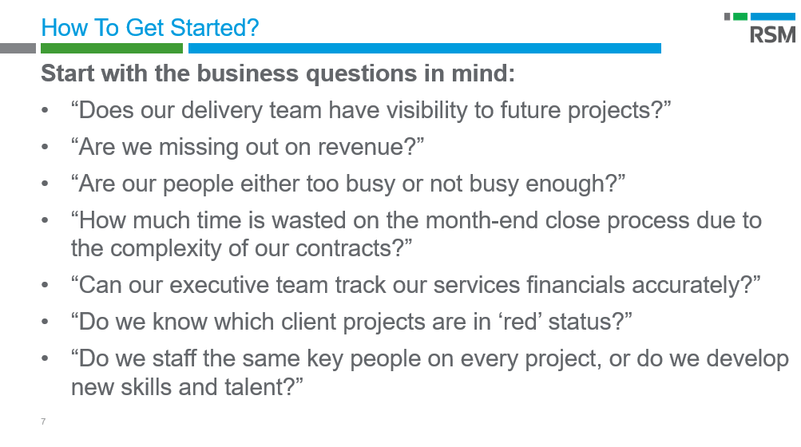The height and width of the screenshot is (447, 801).
Task: Click the "Do we staff the same key people" line
Action: pyautogui.click(x=431, y=358)
